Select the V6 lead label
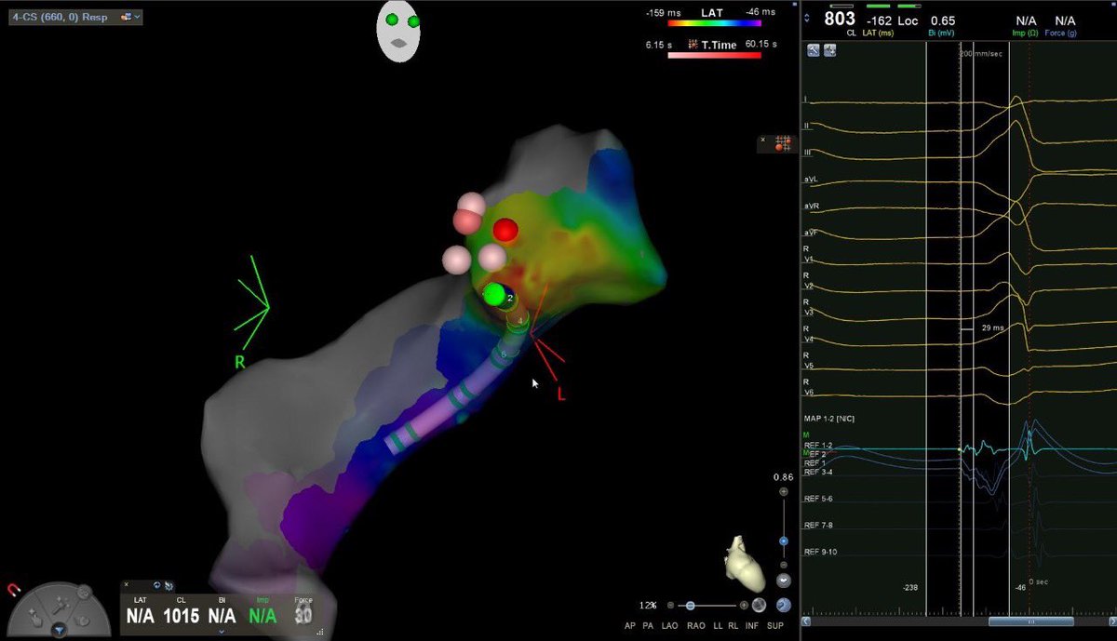The height and width of the screenshot is (641, 1117). (808, 394)
